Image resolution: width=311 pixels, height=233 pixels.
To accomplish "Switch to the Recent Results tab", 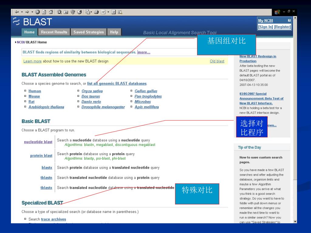I will [x=54, y=32].
